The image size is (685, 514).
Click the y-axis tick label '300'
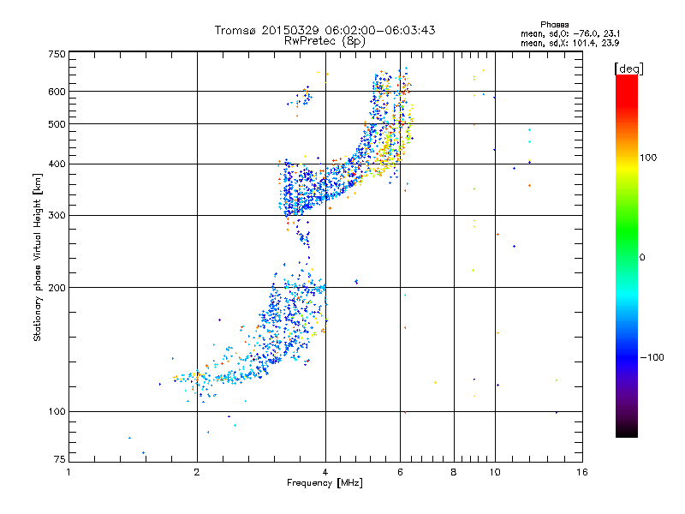coord(57,216)
